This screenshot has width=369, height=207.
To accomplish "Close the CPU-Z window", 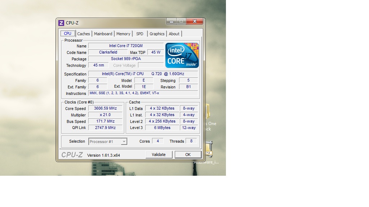I will pos(195,21).
